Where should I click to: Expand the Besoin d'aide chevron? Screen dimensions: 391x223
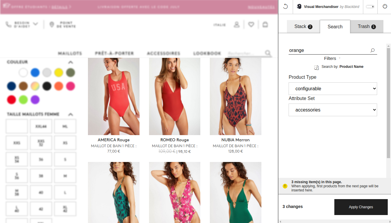point(35,24)
